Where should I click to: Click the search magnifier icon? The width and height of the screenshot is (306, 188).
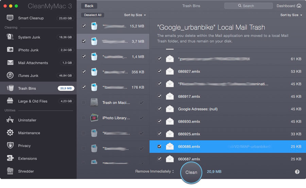pos(240,6)
